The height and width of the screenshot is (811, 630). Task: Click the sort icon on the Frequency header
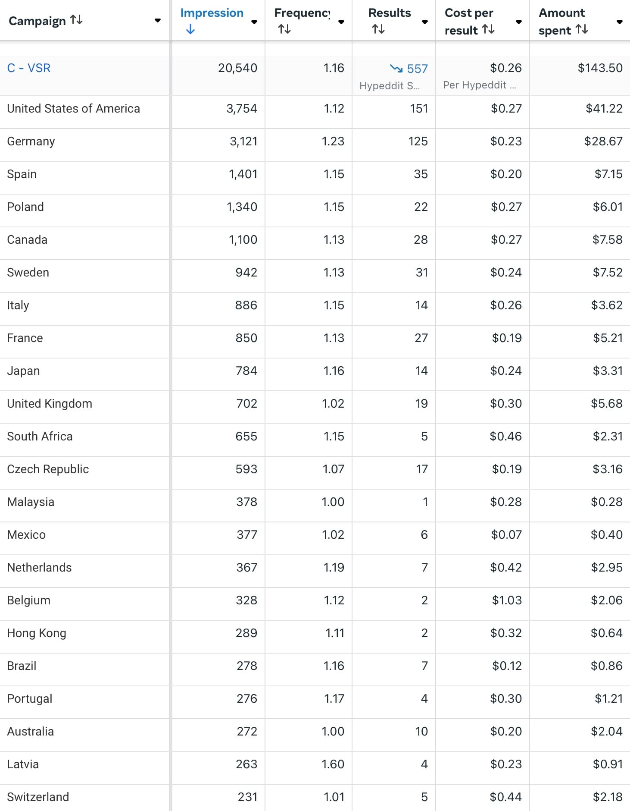pyautogui.click(x=285, y=29)
